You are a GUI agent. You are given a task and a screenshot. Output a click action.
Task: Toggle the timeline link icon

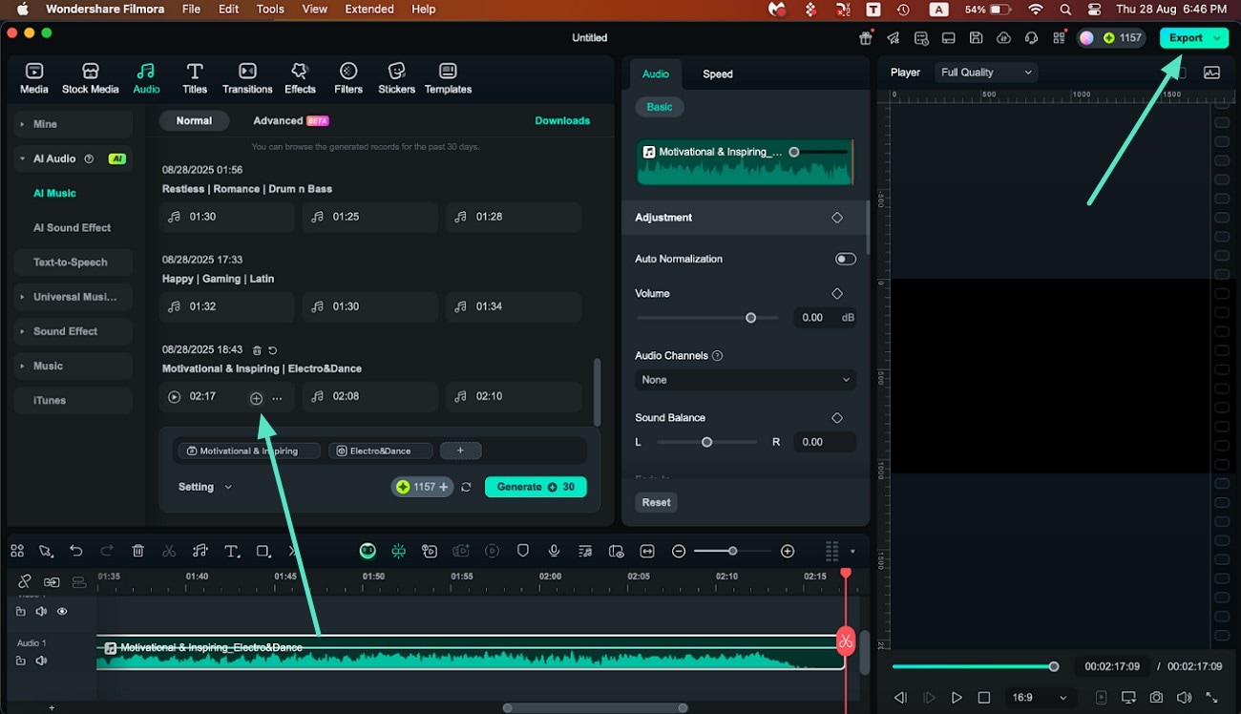(24, 581)
